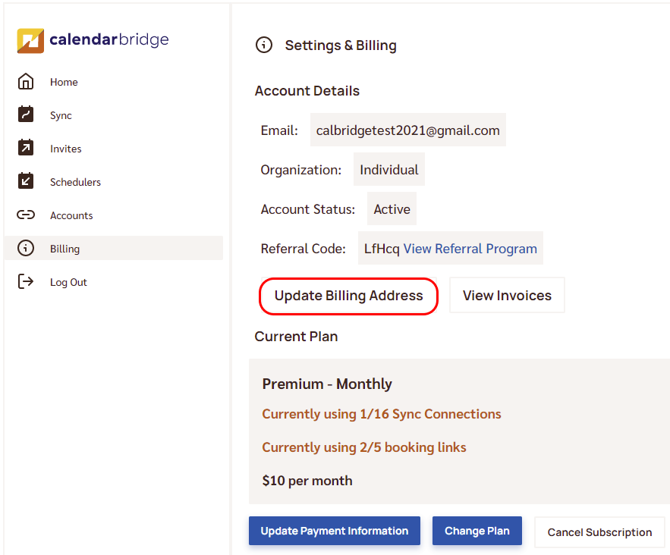Click the Invites arrow calendar icon
Viewport: 670px width, 555px height.
(x=26, y=148)
